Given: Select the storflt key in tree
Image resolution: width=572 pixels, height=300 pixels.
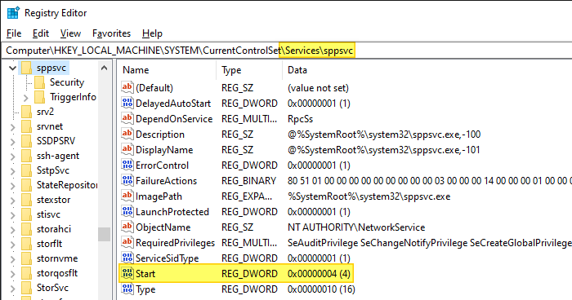Looking at the screenshot, I should (x=49, y=244).
